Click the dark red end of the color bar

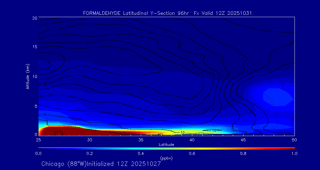(x=293, y=149)
